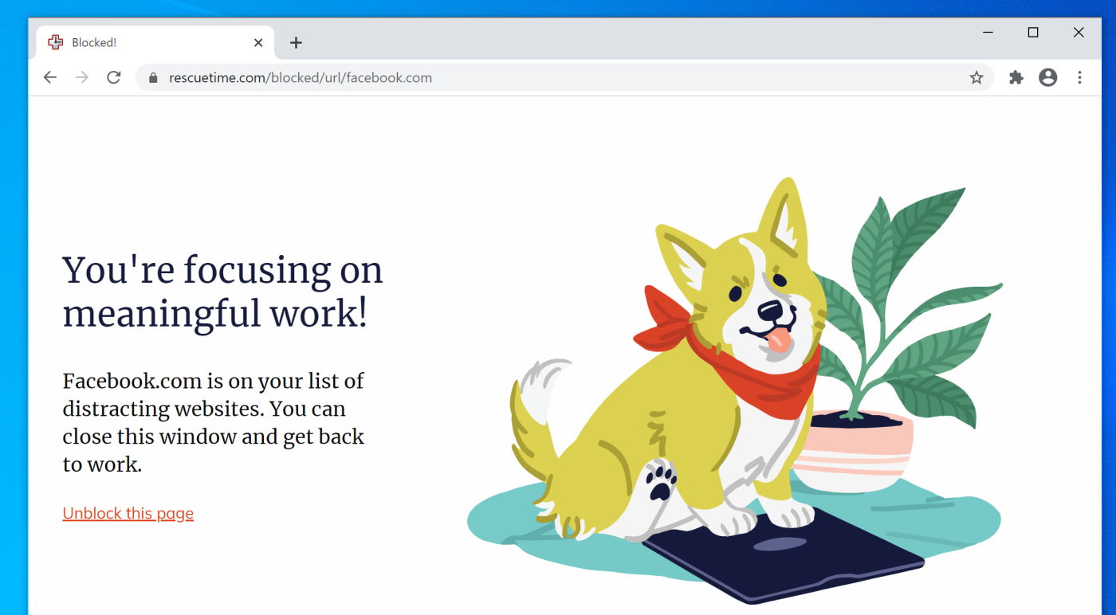
Task: Click the heading You're focusing on meaningful work!
Action: (222, 291)
